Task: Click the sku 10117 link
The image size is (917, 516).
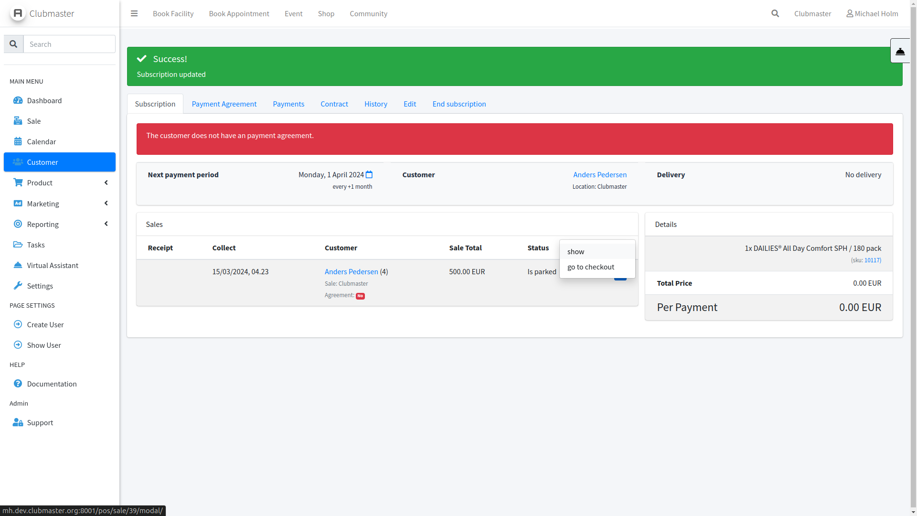Action: pos(872,260)
